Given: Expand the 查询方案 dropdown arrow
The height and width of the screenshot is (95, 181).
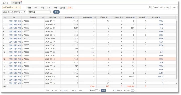Looking at the screenshot, I should (x=19, y=7).
